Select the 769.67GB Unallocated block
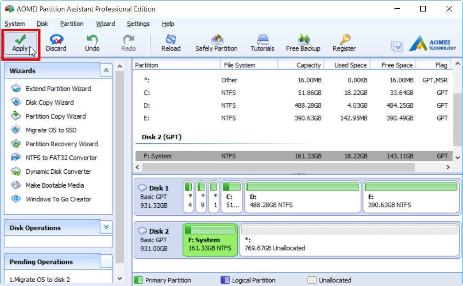The height and width of the screenshot is (286, 463). [x=349, y=240]
